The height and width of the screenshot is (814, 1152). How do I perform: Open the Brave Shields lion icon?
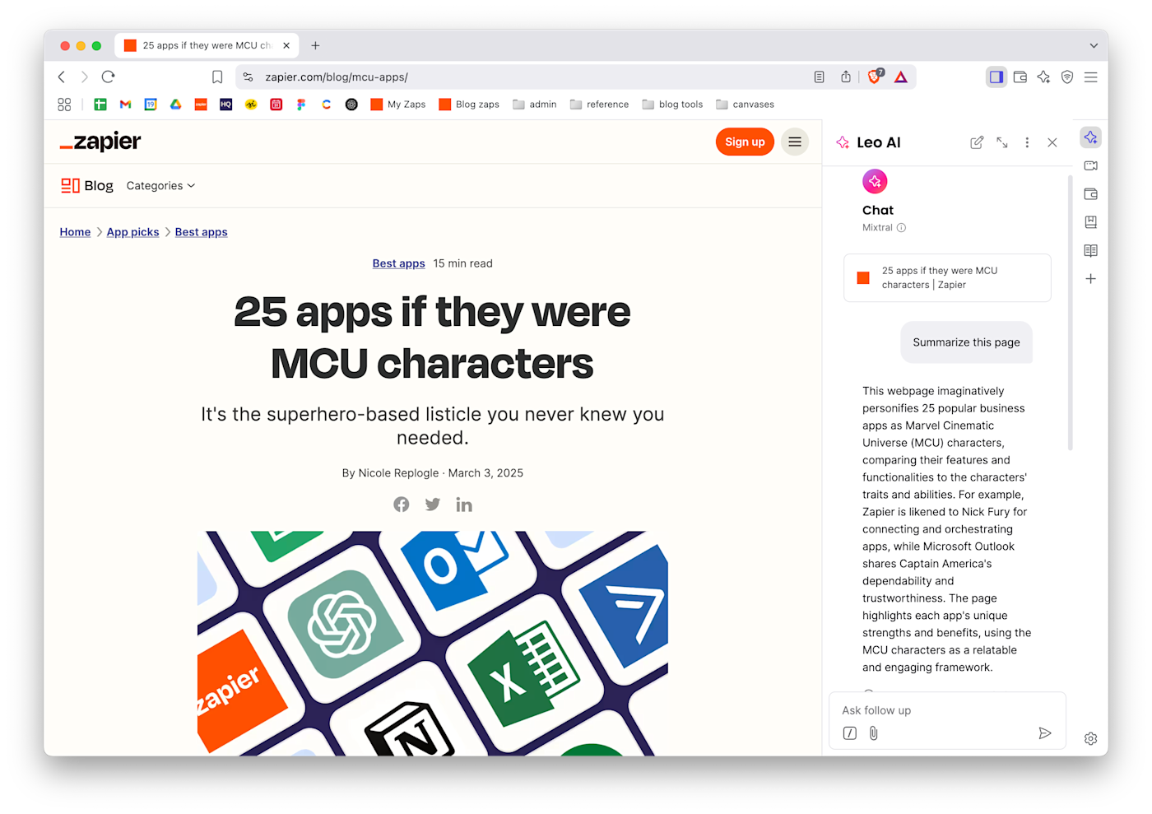875,77
